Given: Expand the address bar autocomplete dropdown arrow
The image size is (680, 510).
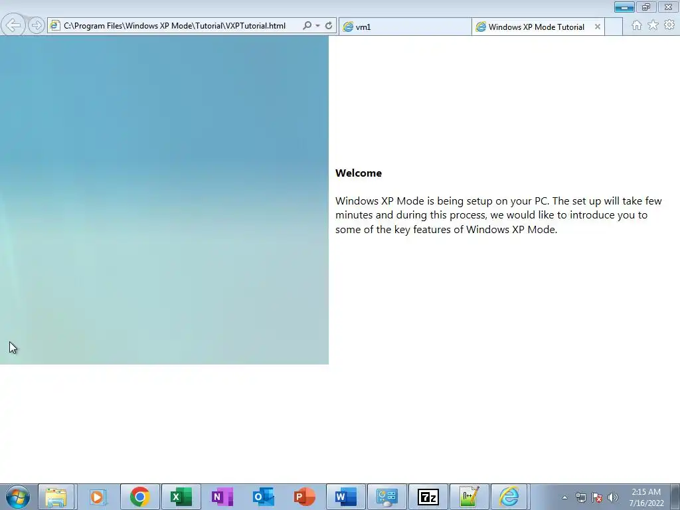Looking at the screenshot, I should click(x=318, y=26).
